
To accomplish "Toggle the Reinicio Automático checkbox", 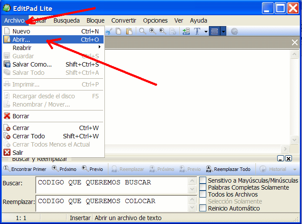I will (203, 208).
